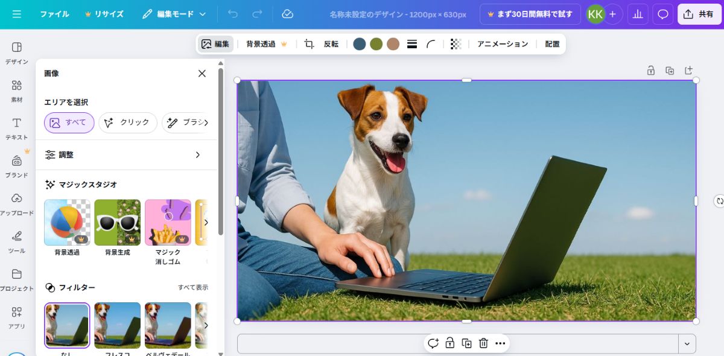The height and width of the screenshot is (356, 724).
Task: Click すべて表示 link for filters
Action: coord(192,288)
